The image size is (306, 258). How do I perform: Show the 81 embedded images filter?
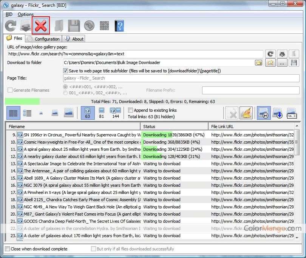(101, 113)
